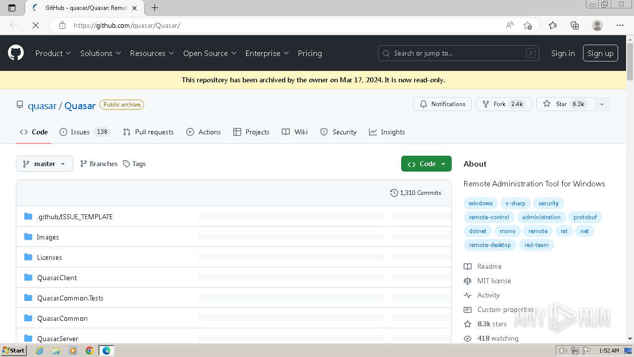View site information lock icon
Image resolution: width=634 pixels, height=357 pixels.
[x=62, y=25]
